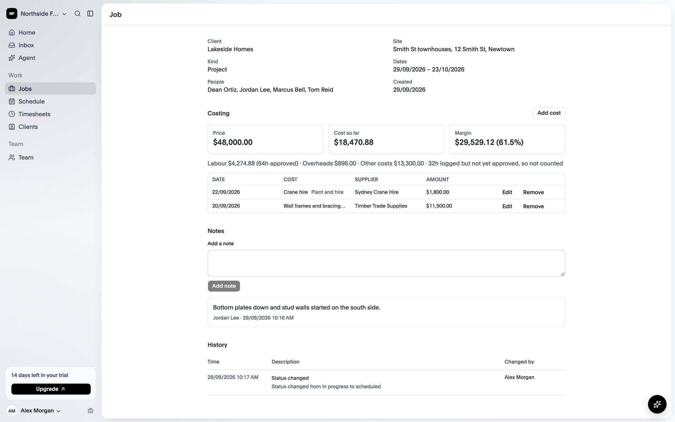Click the Margin $29,529.12 (61.5%) card
The image size is (675, 422).
click(507, 139)
